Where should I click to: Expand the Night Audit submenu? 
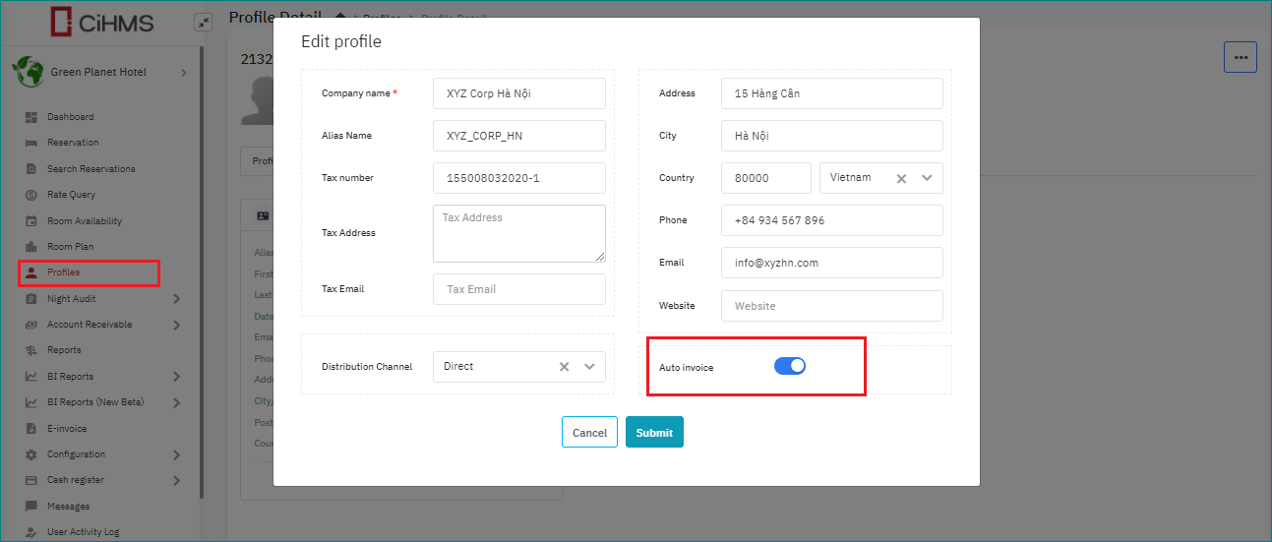pos(176,299)
